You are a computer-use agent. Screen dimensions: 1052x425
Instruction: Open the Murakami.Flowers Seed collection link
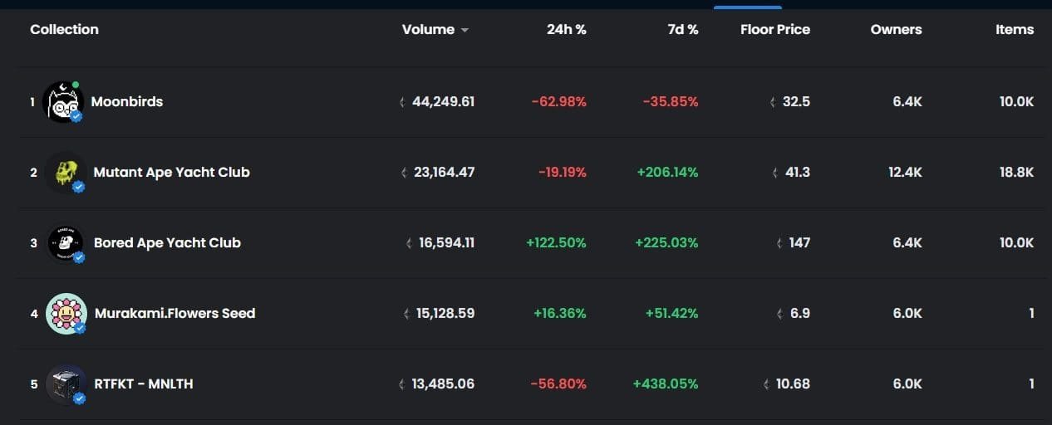tap(175, 313)
